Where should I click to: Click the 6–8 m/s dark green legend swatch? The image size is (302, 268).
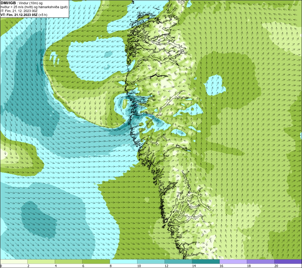pos(96,262)
